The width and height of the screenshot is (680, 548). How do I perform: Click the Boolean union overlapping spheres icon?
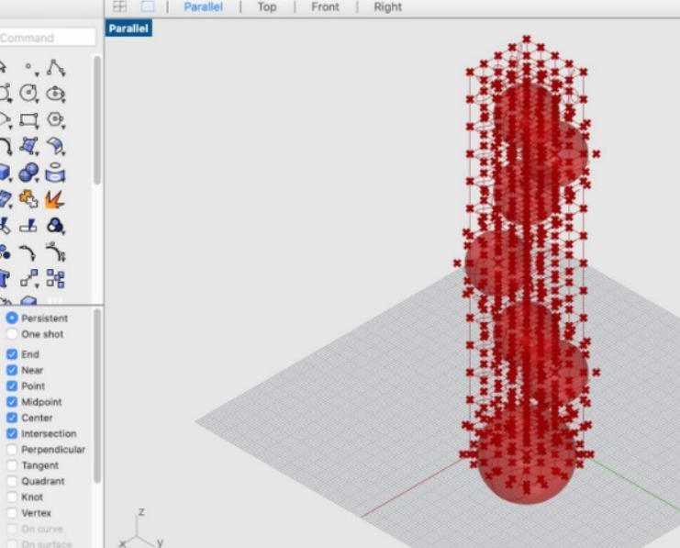pyautogui.click(x=57, y=226)
